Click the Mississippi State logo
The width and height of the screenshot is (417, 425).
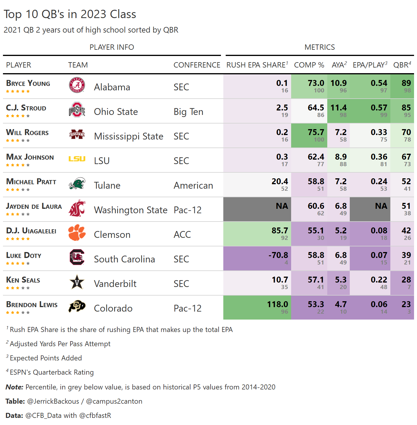click(x=77, y=134)
